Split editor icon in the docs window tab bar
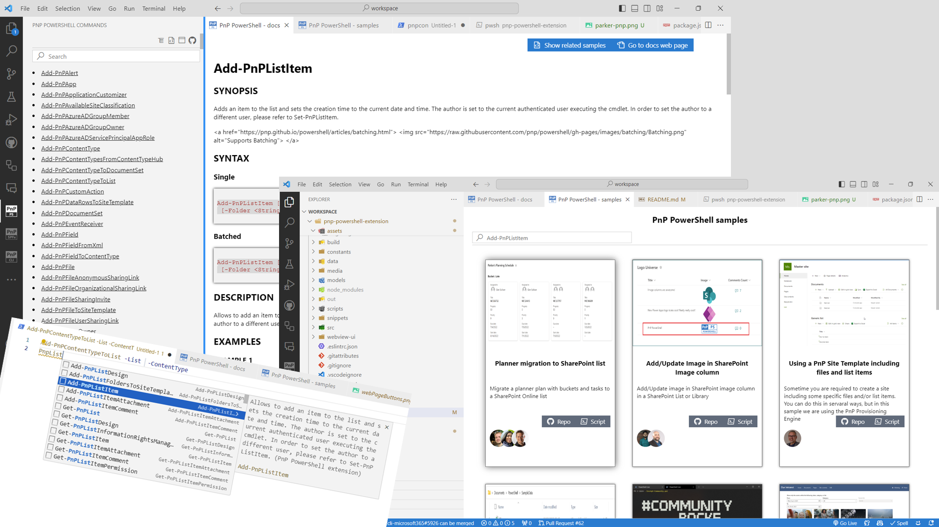The height and width of the screenshot is (527, 939). pyautogui.click(x=708, y=25)
